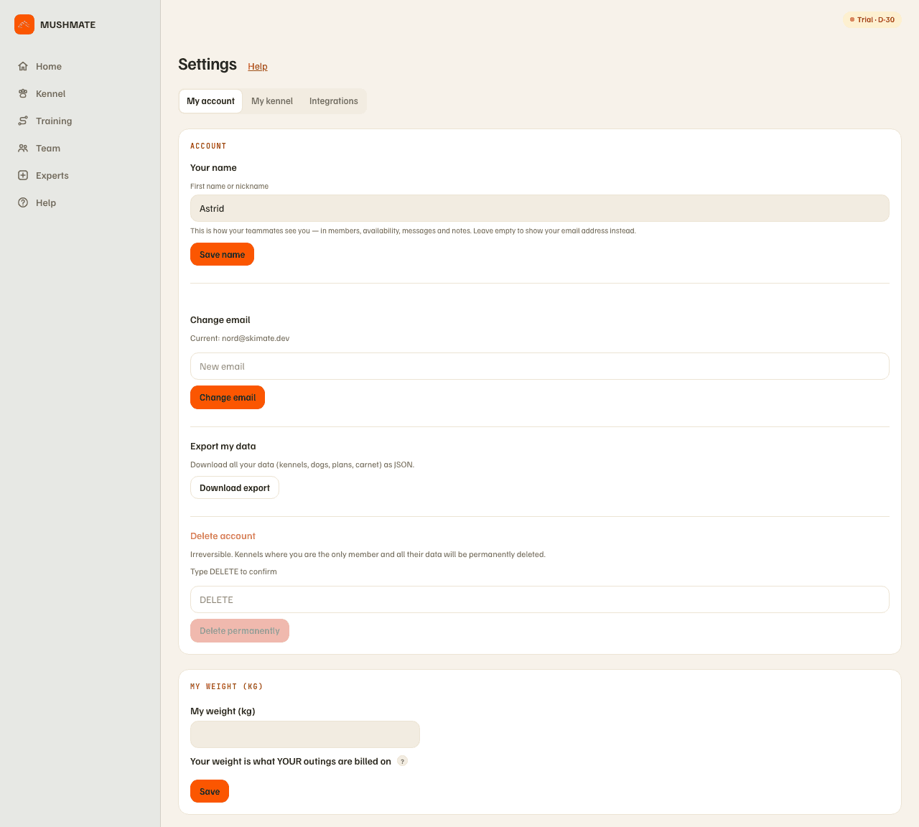919x827 pixels.
Task: Open Team via people icon
Action: pos(23,148)
